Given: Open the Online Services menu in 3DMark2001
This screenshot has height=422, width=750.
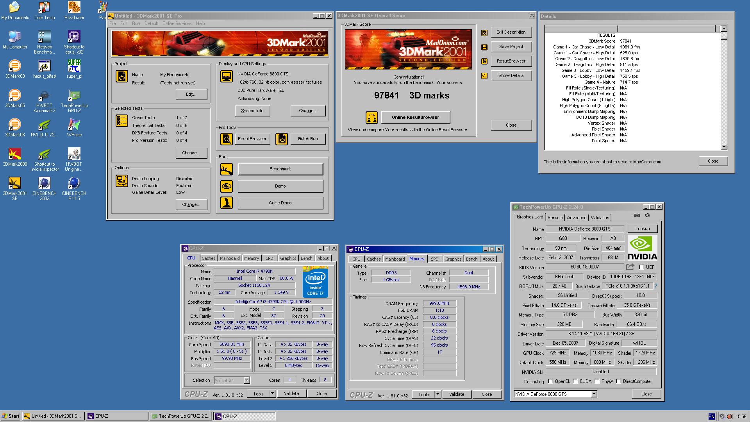Looking at the screenshot, I should (x=177, y=23).
